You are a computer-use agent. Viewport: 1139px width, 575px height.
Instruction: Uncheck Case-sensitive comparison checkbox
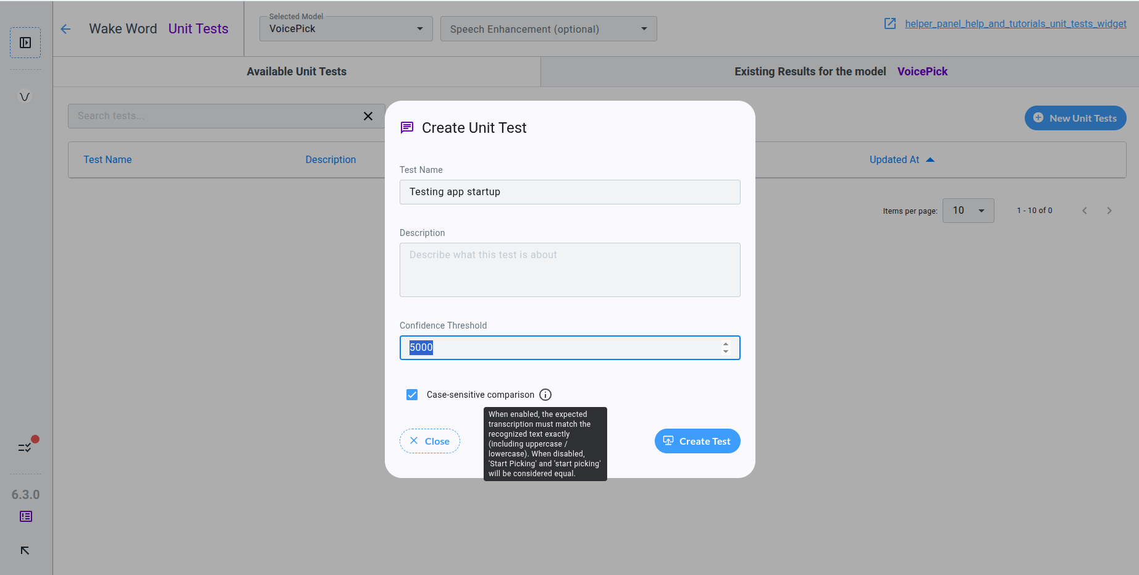412,395
